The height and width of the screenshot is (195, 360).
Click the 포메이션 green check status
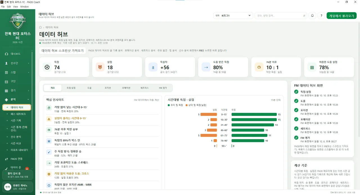(x=296, y=119)
